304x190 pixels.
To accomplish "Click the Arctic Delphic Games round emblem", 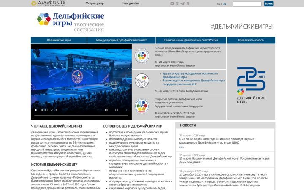I will [x=142, y=81].
